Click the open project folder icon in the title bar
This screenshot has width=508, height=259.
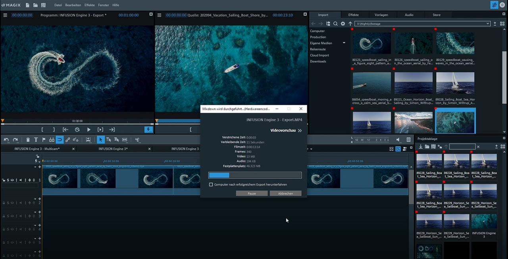(35, 5)
